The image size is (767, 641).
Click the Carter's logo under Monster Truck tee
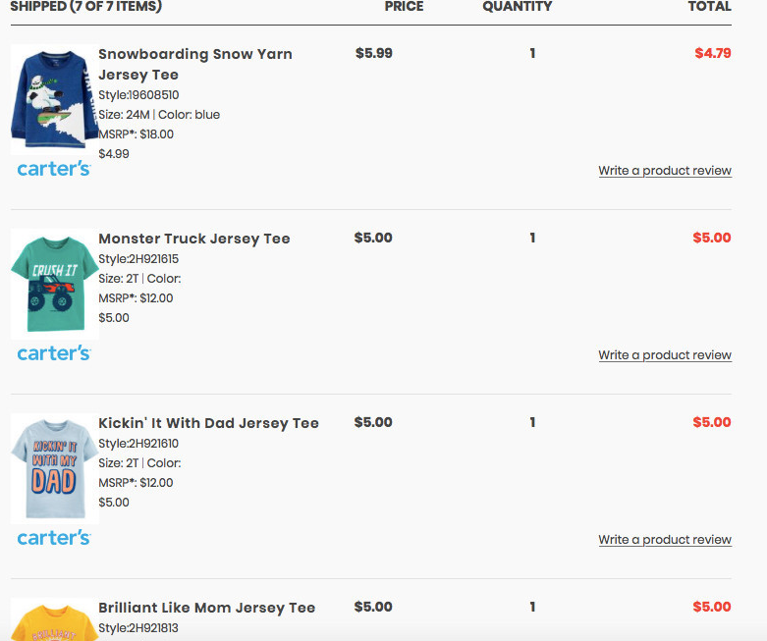pos(54,353)
